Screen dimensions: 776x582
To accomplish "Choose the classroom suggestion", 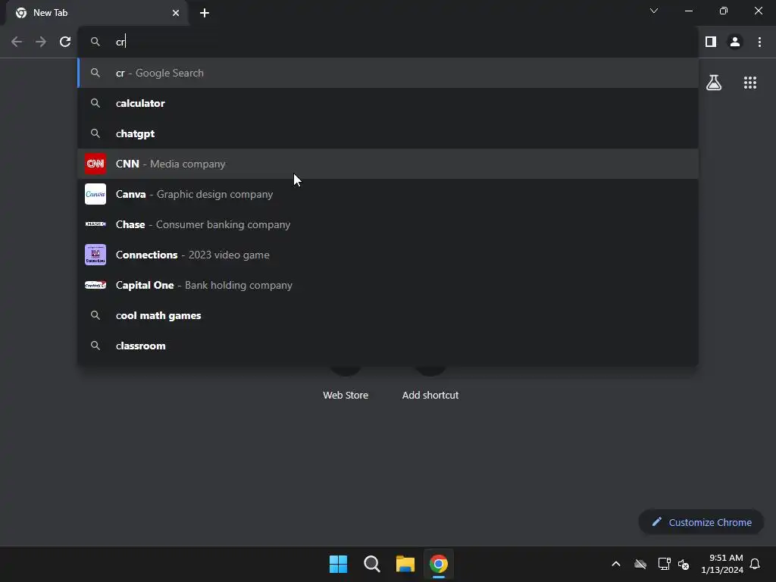I will 388,346.
